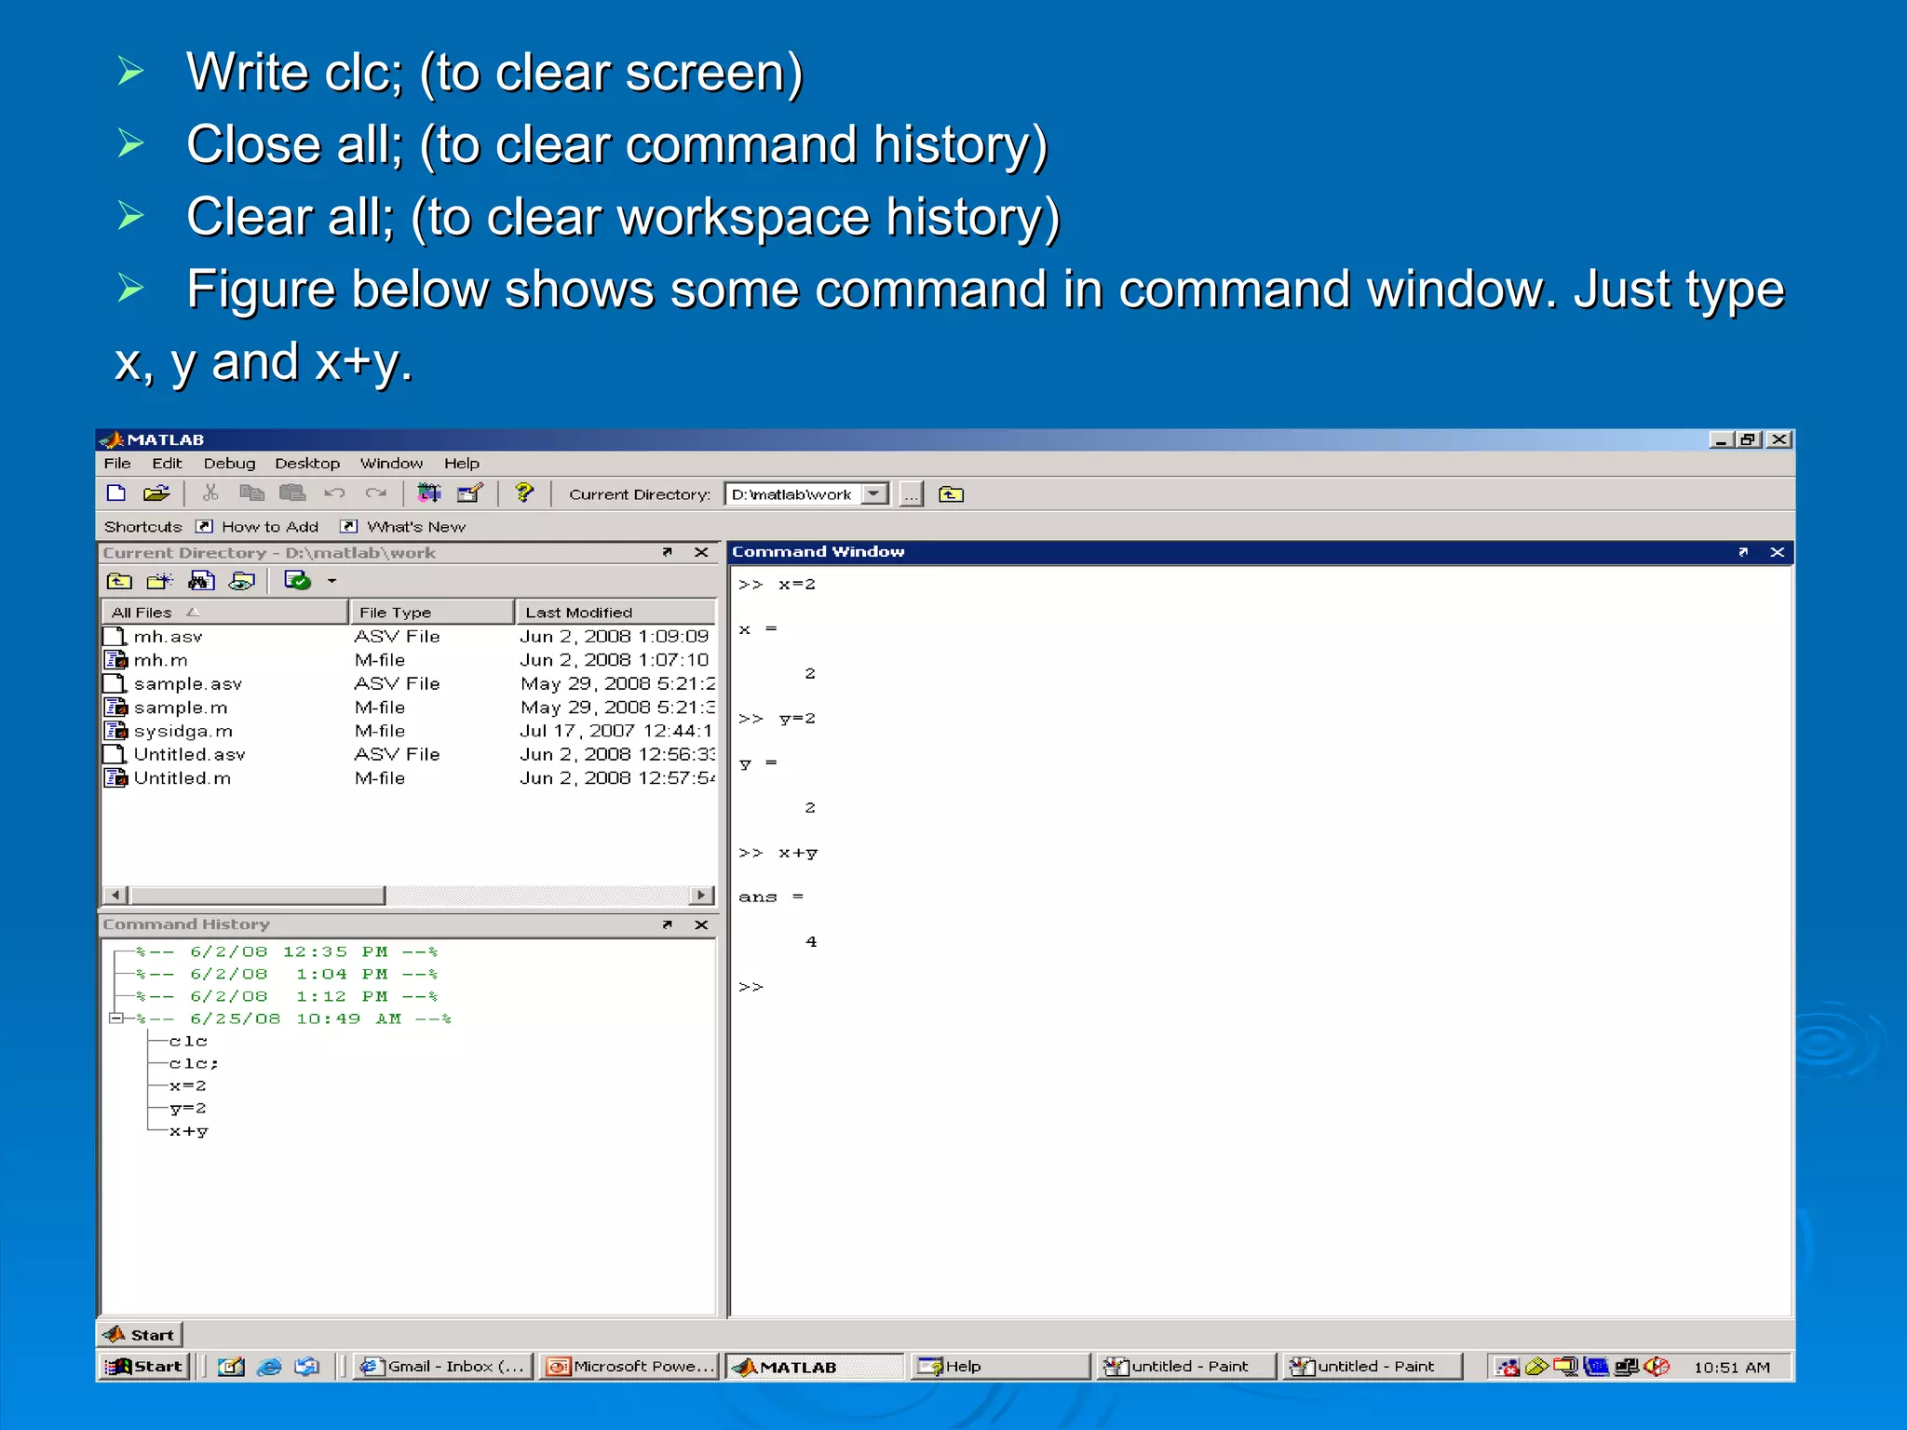The width and height of the screenshot is (1907, 1430).
Task: Click the browse for folder ellipsis button
Action: click(x=911, y=494)
